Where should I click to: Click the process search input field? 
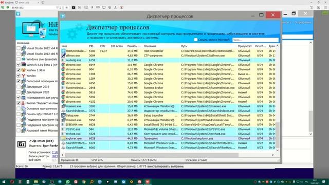coord(255,40)
